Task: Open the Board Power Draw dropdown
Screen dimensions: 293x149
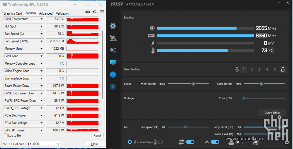Action: [x=42, y=86]
